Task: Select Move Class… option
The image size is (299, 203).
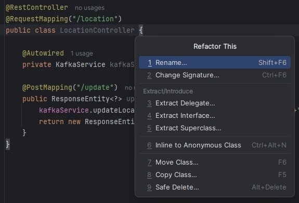Action: (215, 163)
